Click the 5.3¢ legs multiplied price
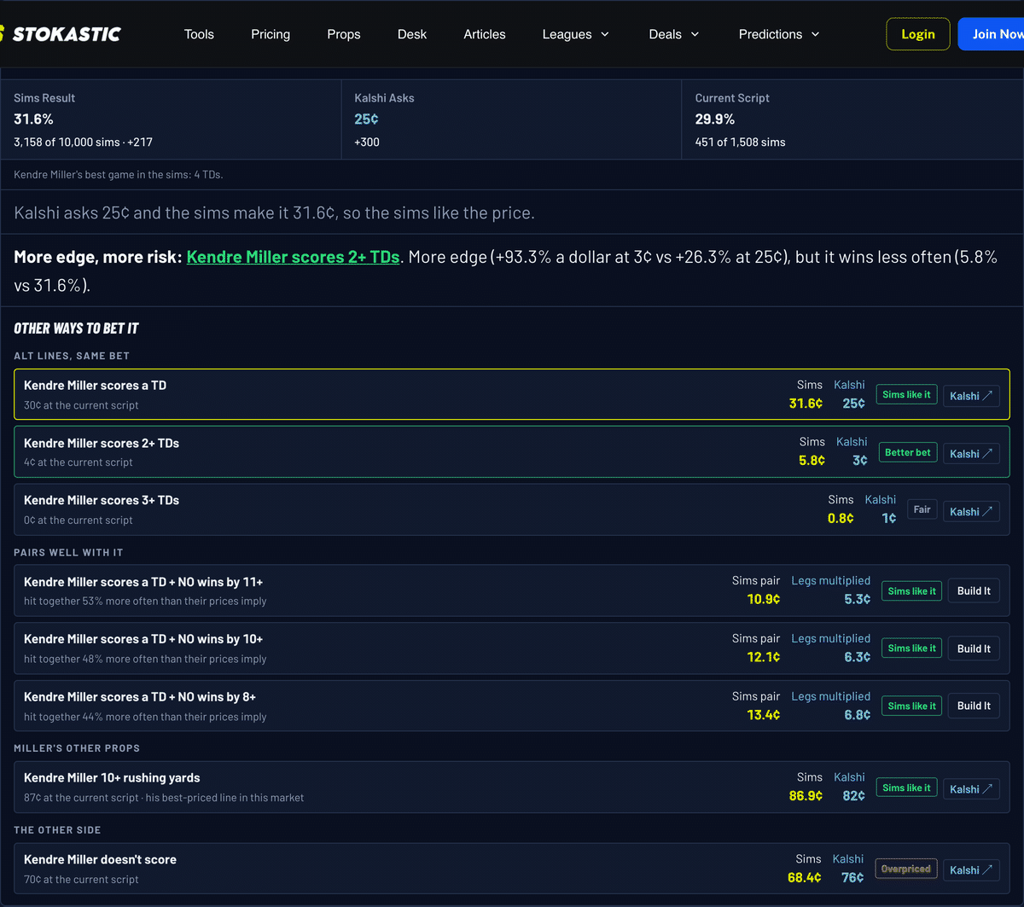1024x907 pixels. tap(857, 599)
